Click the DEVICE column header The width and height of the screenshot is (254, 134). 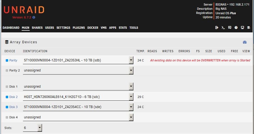pyautogui.click(x=10, y=51)
